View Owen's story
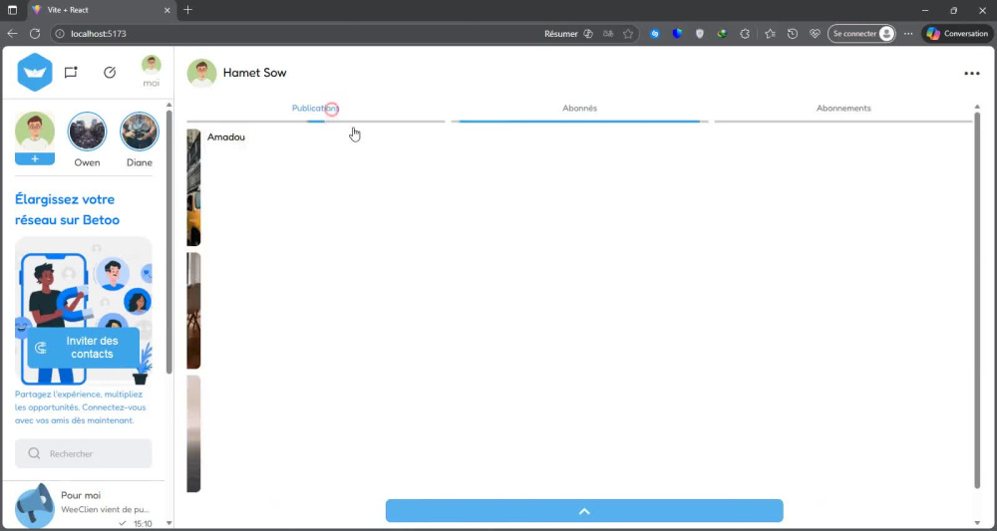 click(87, 132)
